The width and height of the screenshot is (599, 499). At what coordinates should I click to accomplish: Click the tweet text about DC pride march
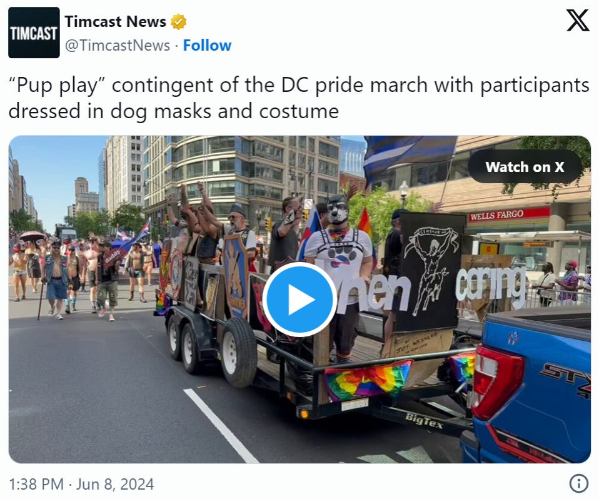tap(299, 98)
